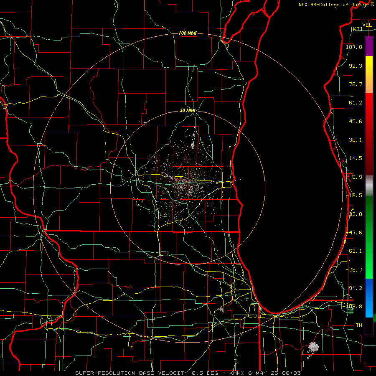Pick the red segment of the velocity scale

point(369,134)
